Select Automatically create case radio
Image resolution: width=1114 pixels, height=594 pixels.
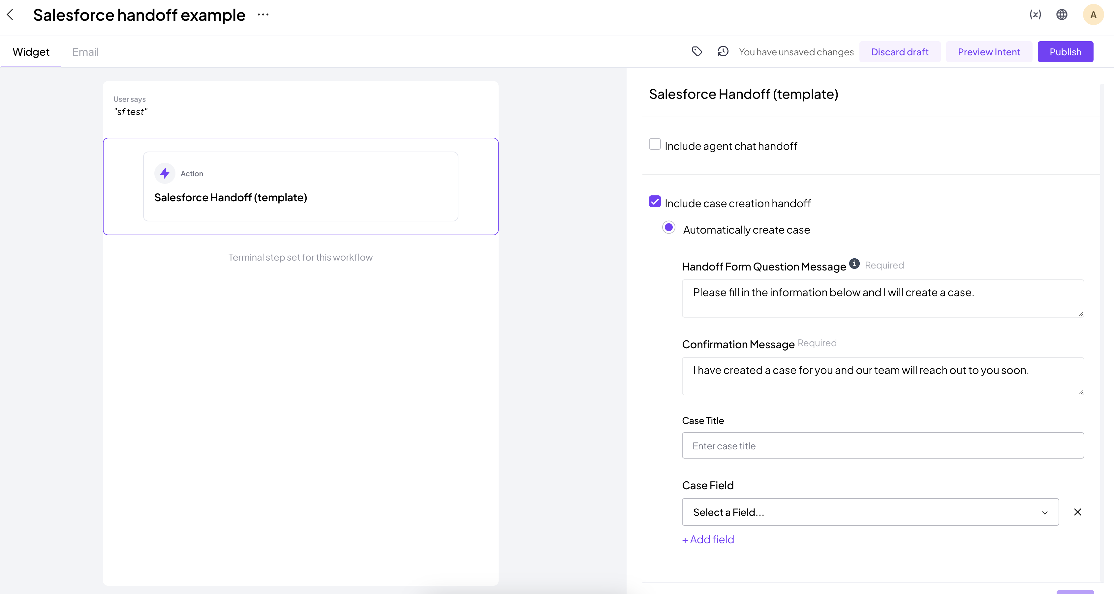click(x=668, y=227)
